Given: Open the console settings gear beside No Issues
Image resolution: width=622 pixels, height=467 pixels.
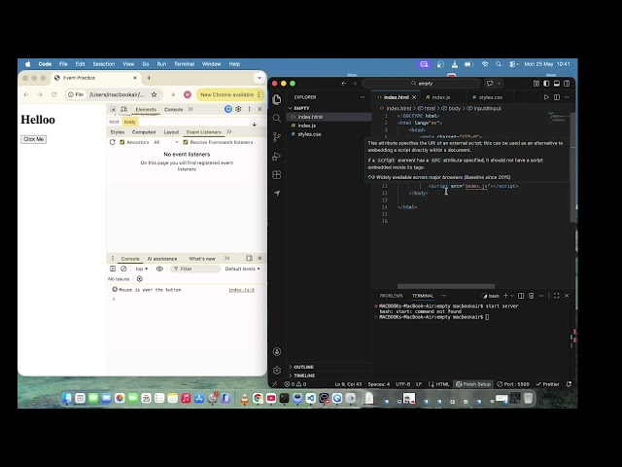Looking at the screenshot, I should (x=140, y=279).
